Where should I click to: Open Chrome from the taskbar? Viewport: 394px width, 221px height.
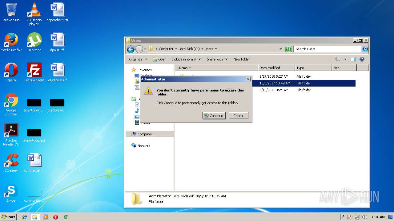coord(66,217)
